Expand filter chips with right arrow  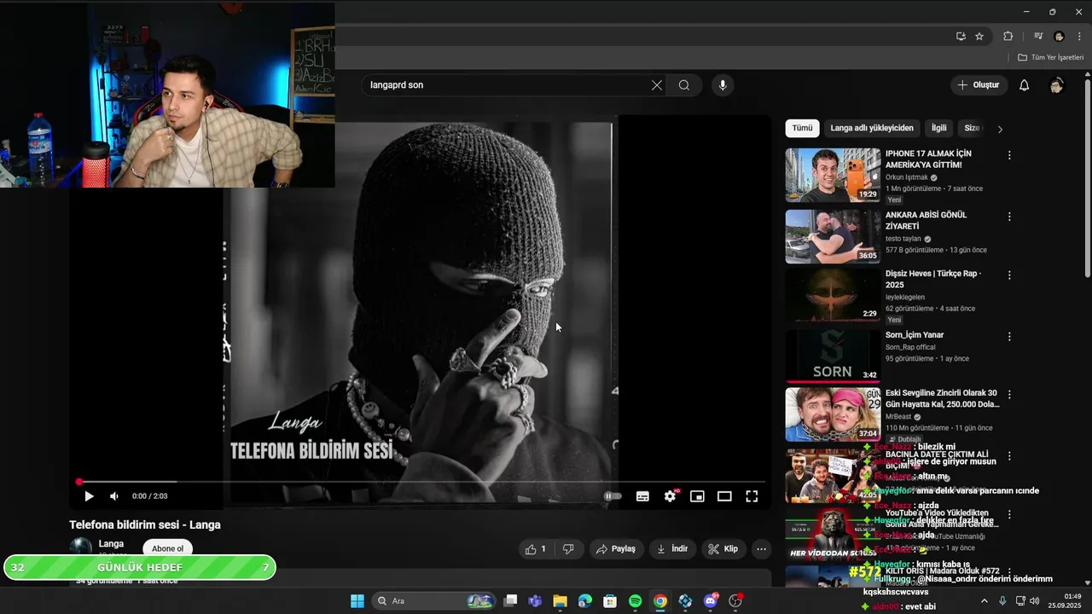click(x=1000, y=129)
